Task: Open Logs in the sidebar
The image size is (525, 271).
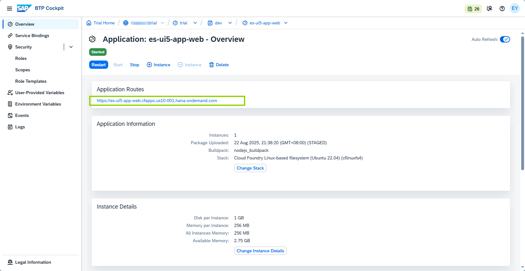Action: (20, 127)
